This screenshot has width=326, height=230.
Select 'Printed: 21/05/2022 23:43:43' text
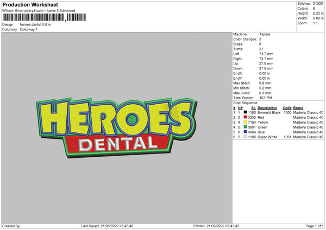[x=216, y=226]
